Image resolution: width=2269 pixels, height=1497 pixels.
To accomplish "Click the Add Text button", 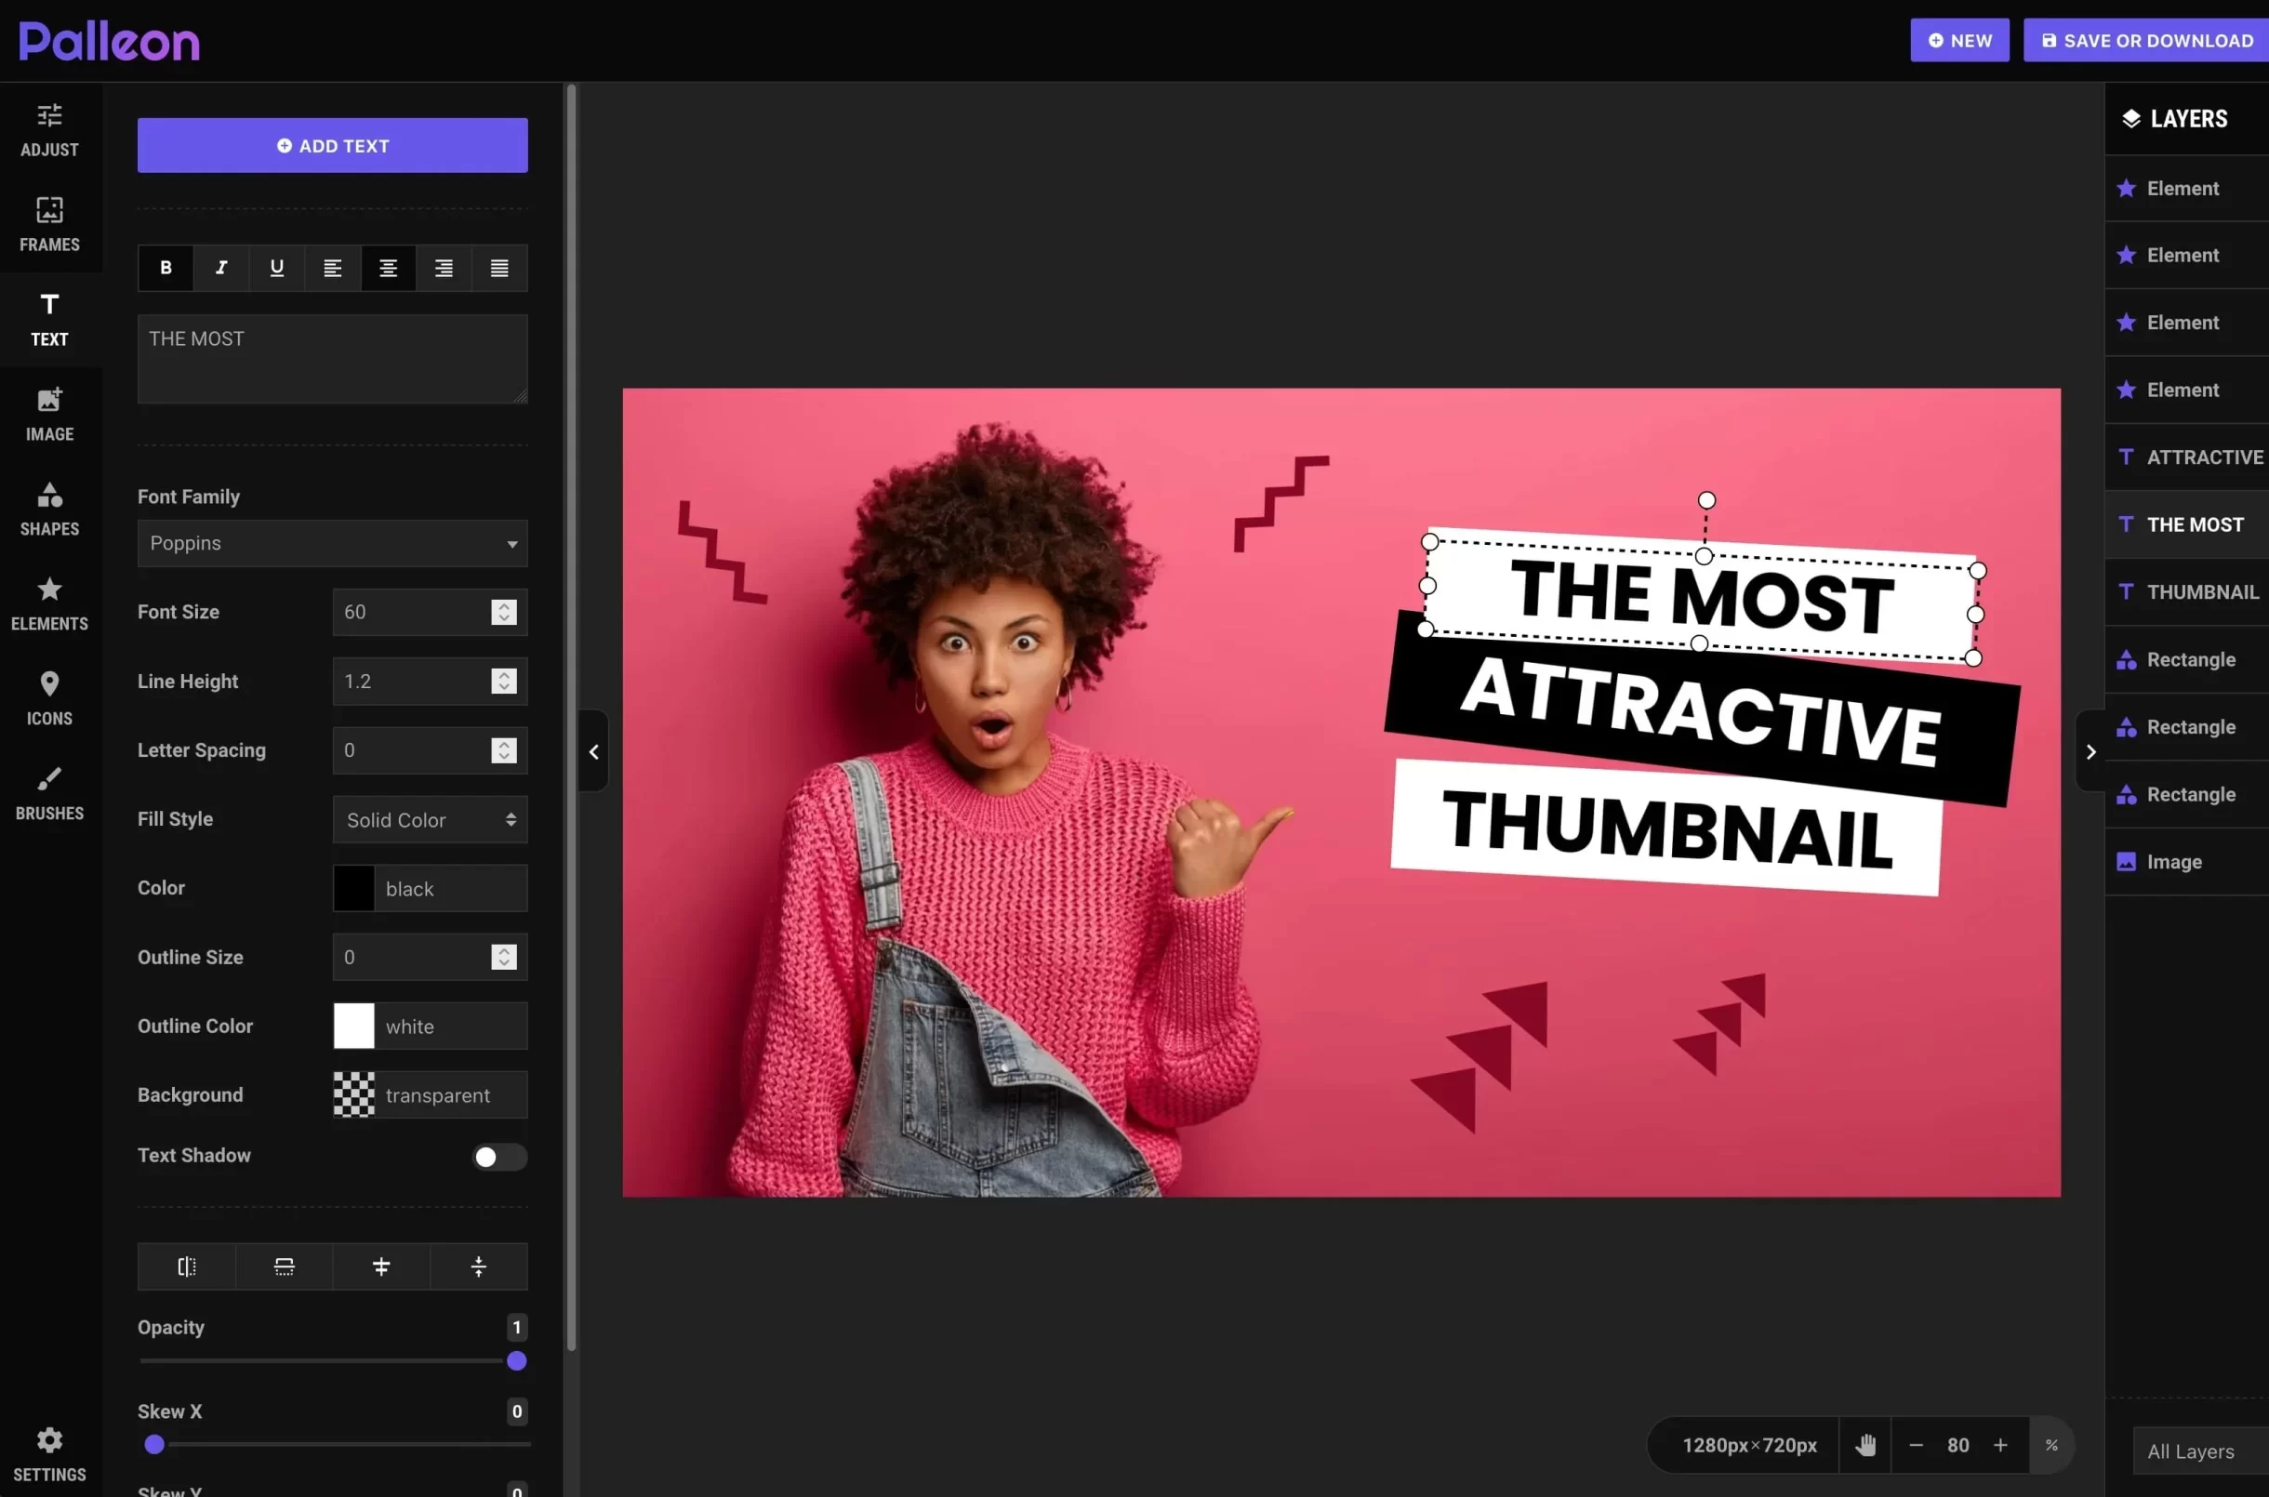I will 332,145.
